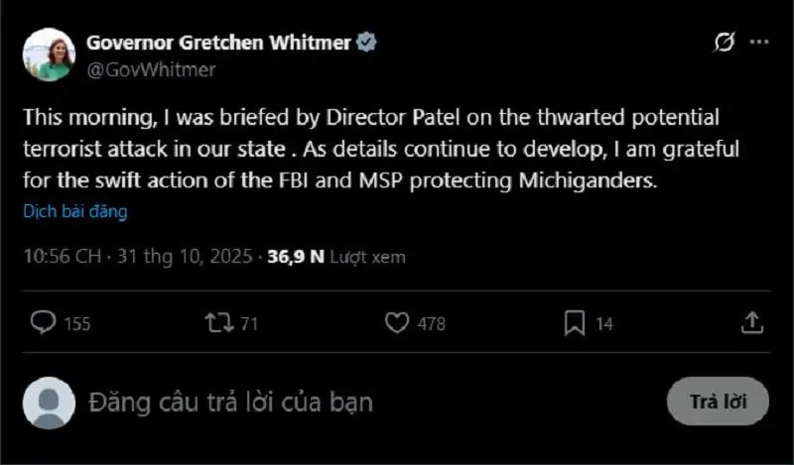The image size is (794, 465).
Task: Click the Grok slashed-circle icon
Action: click(x=725, y=42)
